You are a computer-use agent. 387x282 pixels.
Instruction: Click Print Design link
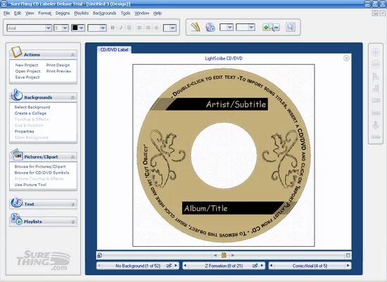tap(58, 65)
